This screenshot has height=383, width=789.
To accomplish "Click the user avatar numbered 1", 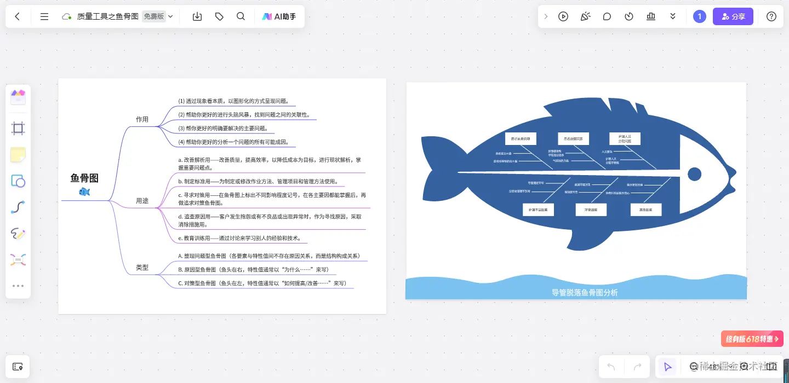I will point(699,16).
